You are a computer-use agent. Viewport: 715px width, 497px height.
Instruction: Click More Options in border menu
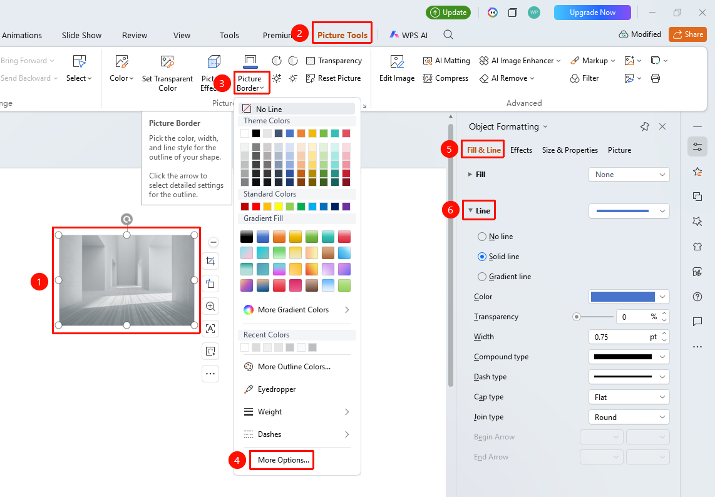coord(283,460)
